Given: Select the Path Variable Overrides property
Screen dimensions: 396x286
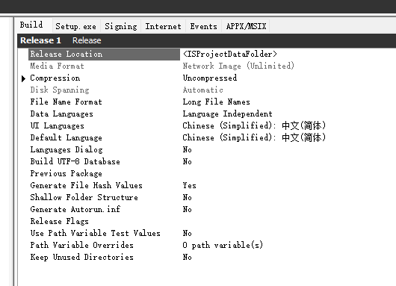Looking at the screenshot, I should [x=82, y=245].
